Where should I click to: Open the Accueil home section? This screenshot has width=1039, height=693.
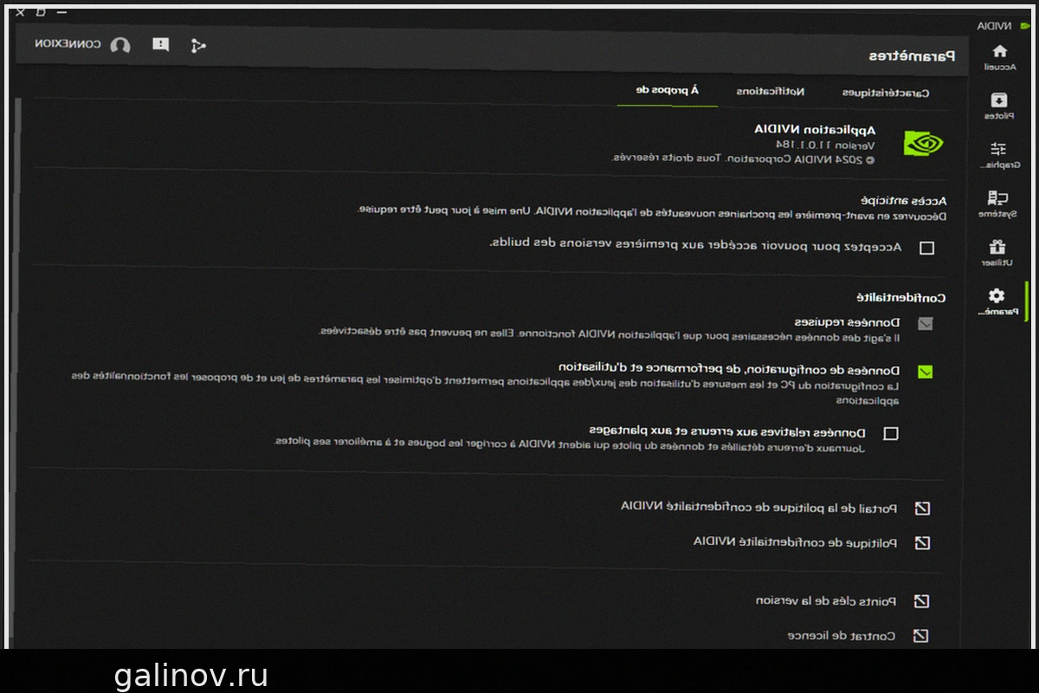click(x=998, y=57)
